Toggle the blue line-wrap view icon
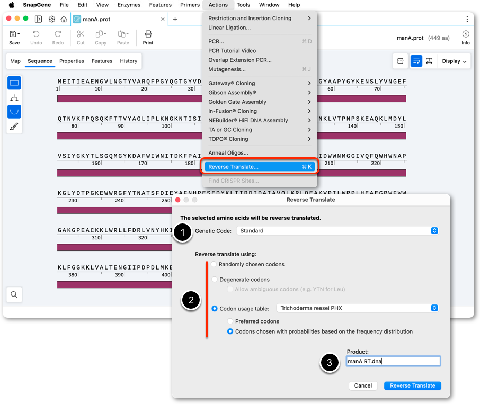 416,61
